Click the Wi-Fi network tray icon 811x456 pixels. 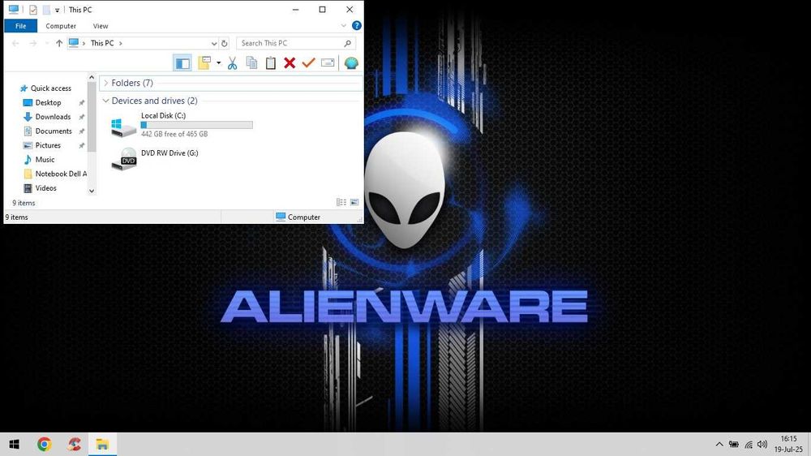pyautogui.click(x=749, y=444)
